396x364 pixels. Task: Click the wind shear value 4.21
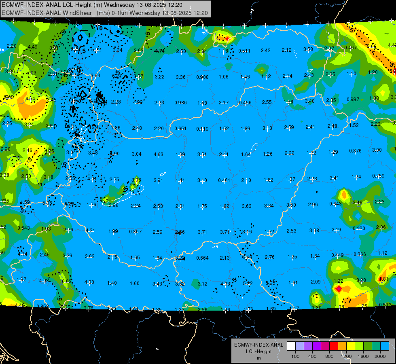91,231
